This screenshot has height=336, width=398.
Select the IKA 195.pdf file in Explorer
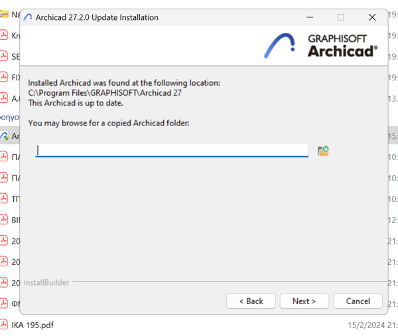(33, 325)
